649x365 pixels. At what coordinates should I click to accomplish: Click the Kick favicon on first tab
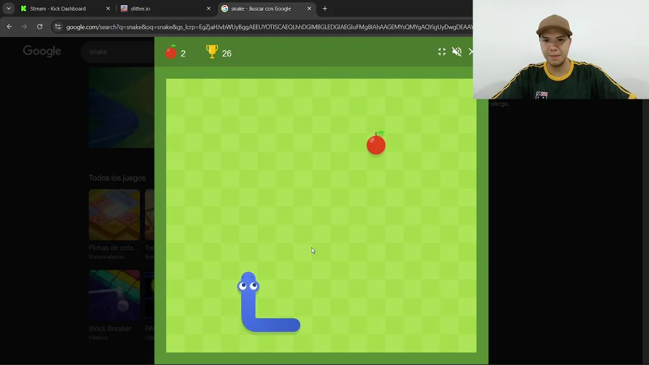23,9
